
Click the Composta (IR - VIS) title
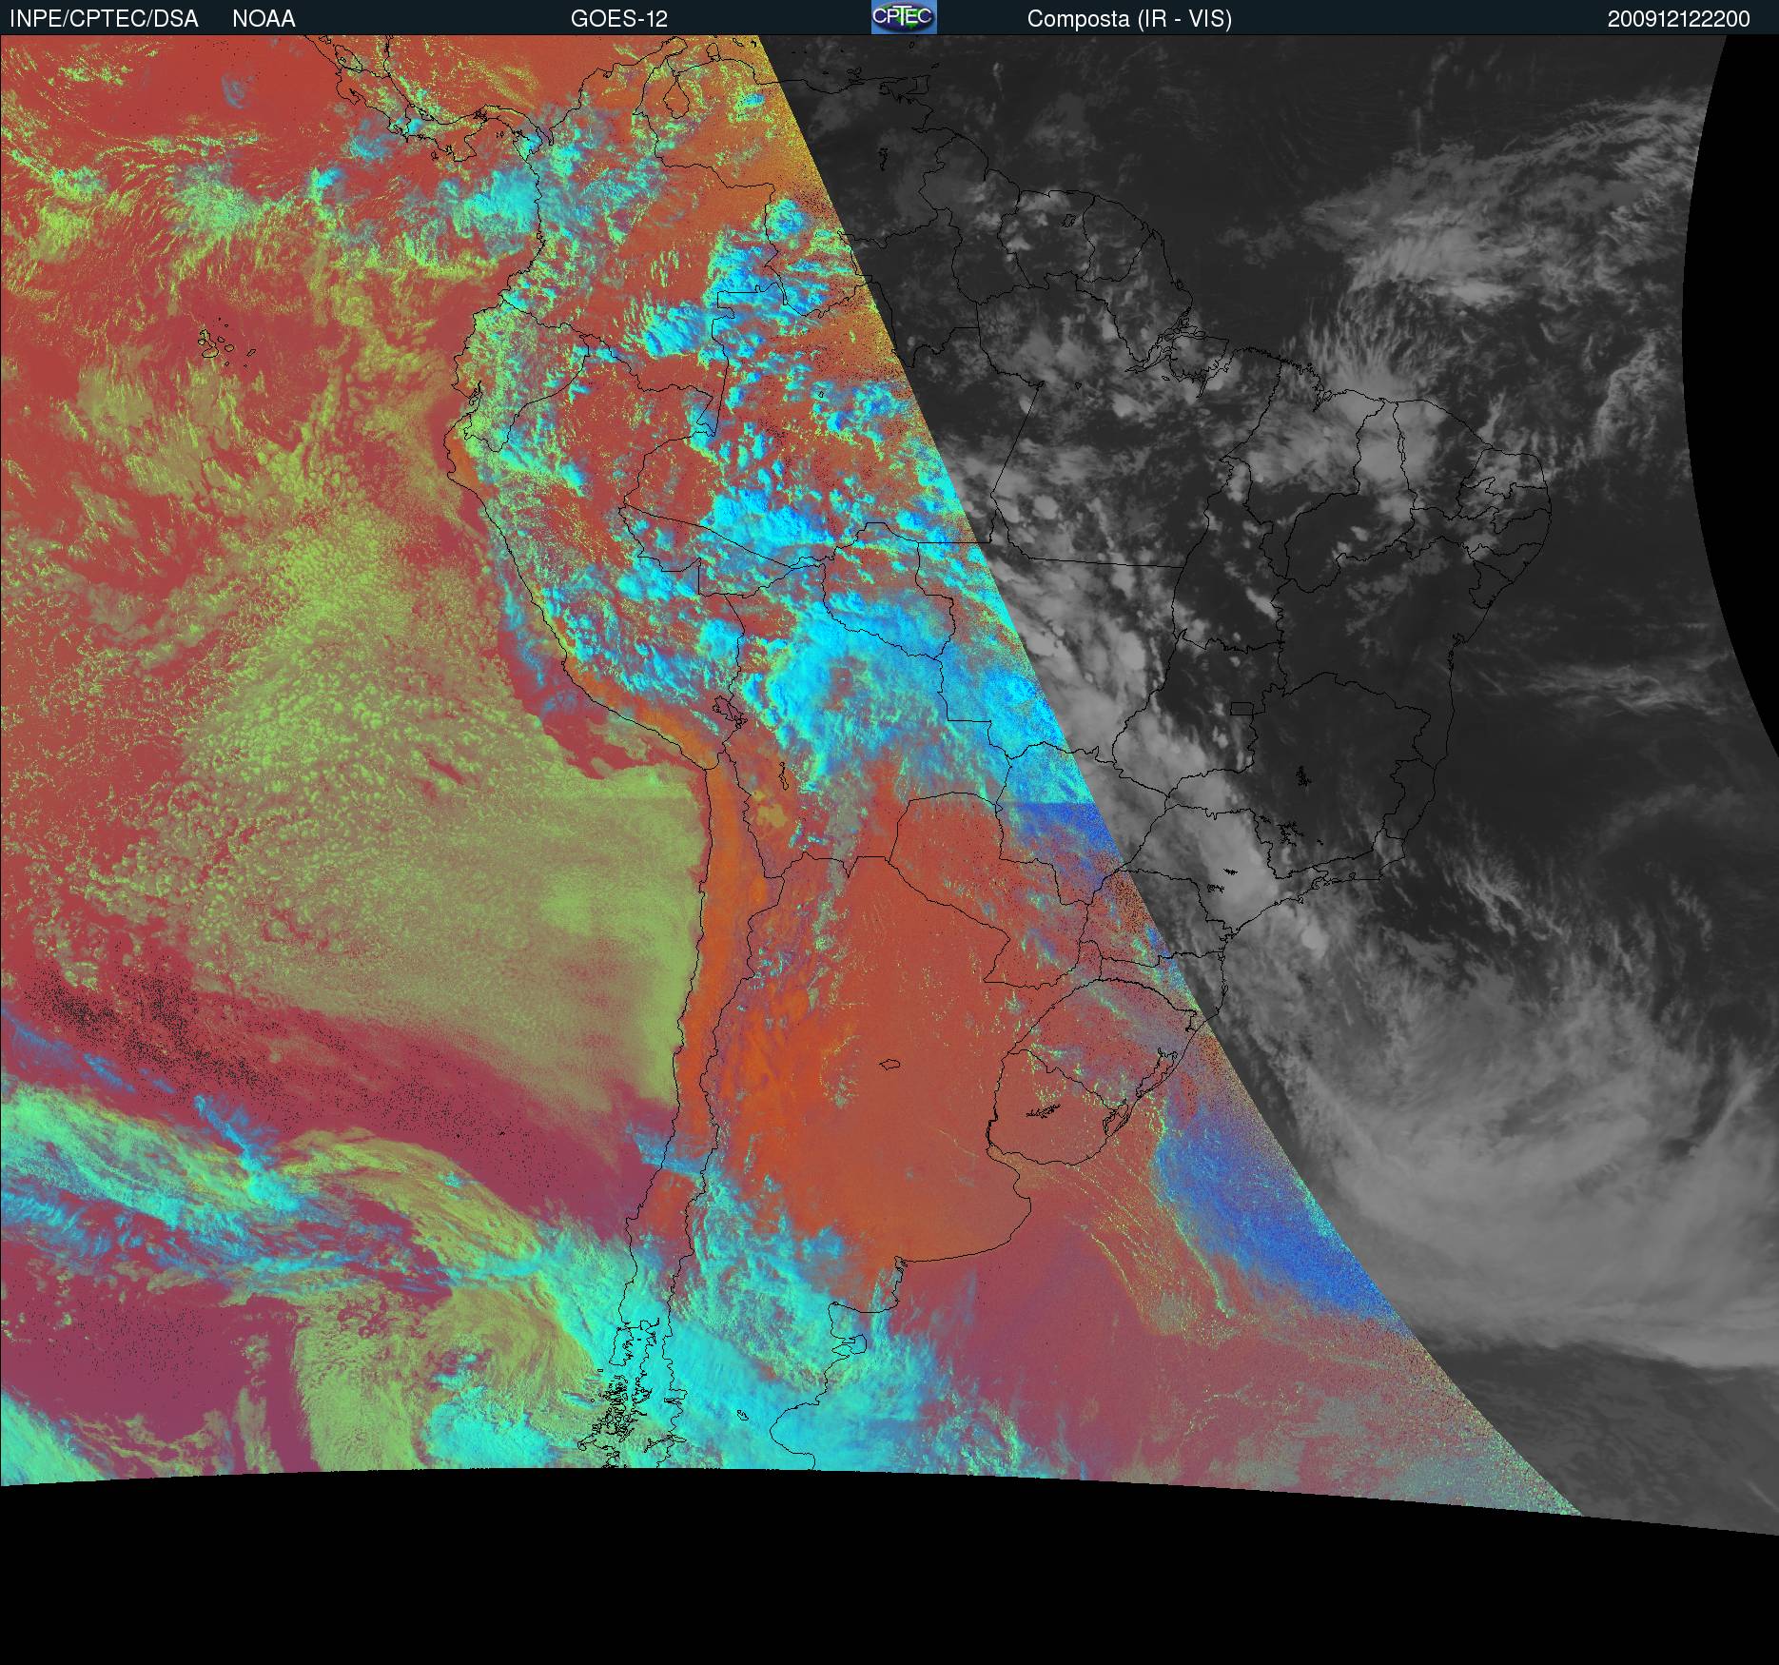coord(1129,19)
